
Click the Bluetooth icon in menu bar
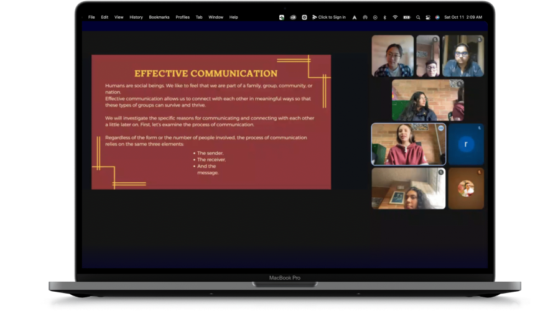click(384, 17)
